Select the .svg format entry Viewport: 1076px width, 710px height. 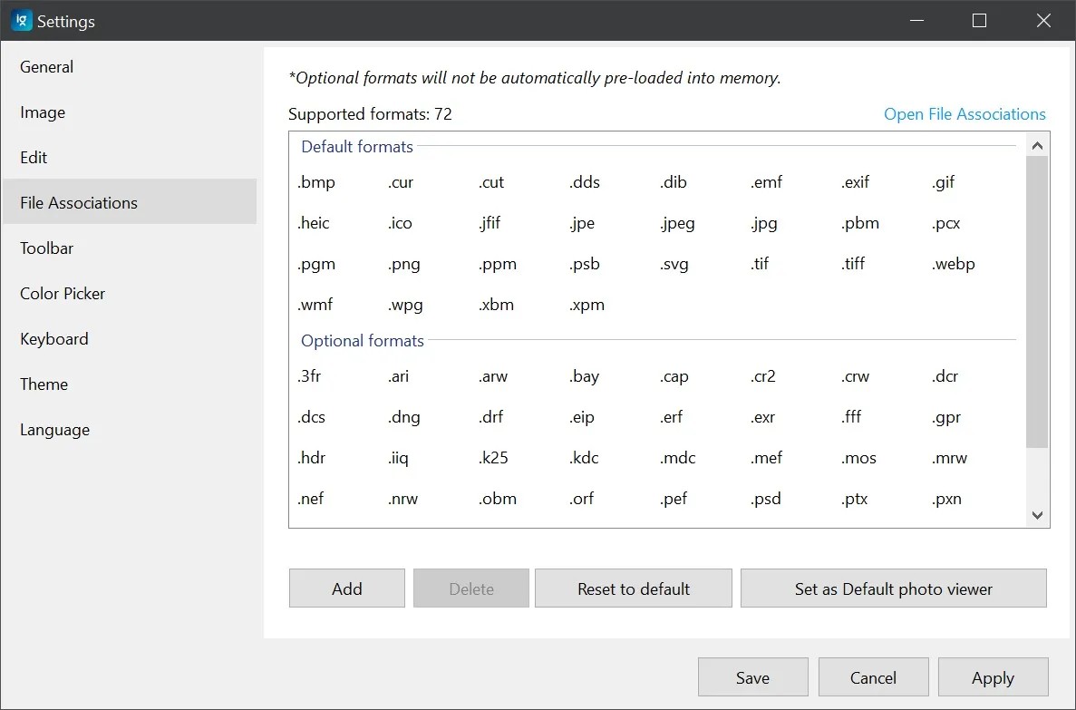click(674, 264)
